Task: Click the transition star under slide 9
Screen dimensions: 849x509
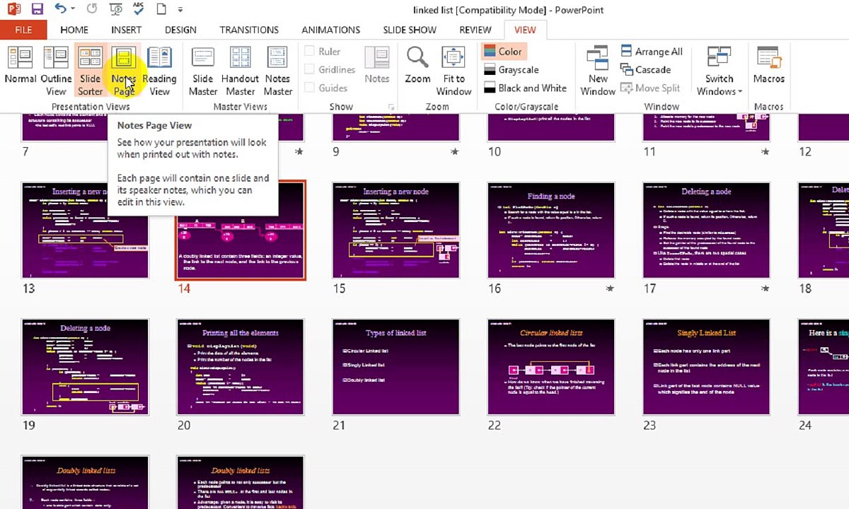Action: [x=454, y=151]
